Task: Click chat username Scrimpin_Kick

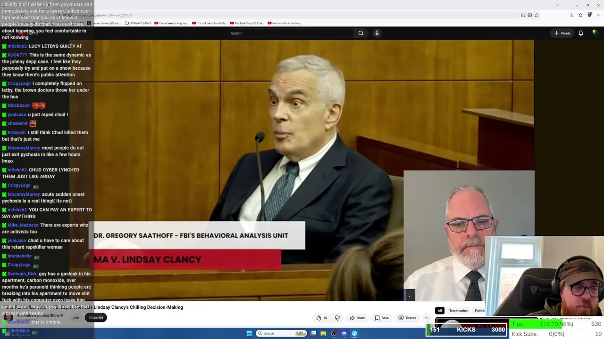Action: coord(22,274)
